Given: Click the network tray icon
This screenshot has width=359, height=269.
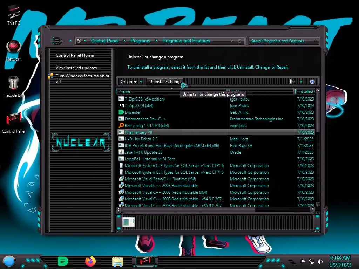Looking at the screenshot, I should 311,261.
